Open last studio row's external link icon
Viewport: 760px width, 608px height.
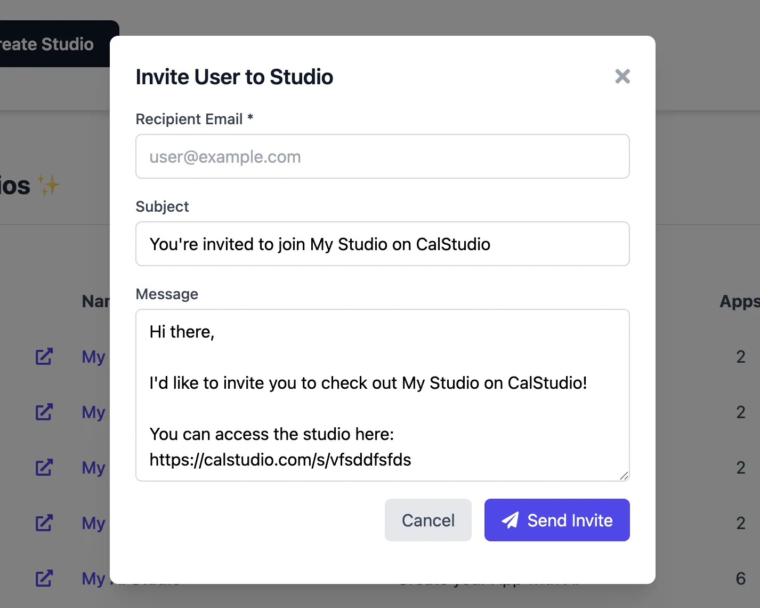pos(44,578)
